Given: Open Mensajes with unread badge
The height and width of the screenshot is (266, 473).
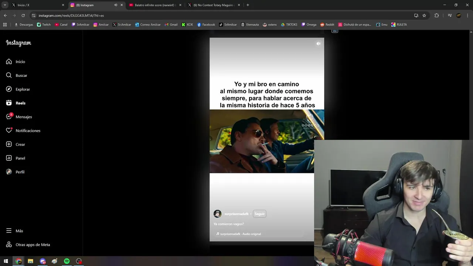Looking at the screenshot, I should [x=19, y=117].
